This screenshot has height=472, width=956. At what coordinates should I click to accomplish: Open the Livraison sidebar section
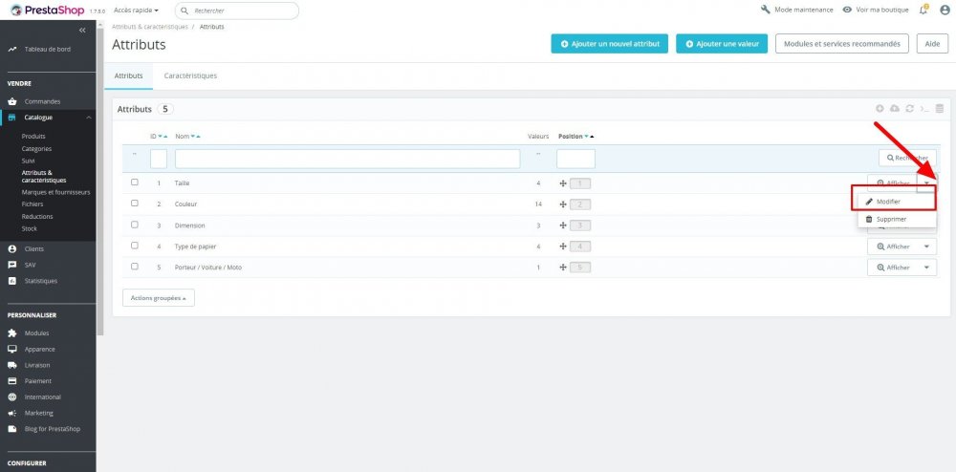37,365
